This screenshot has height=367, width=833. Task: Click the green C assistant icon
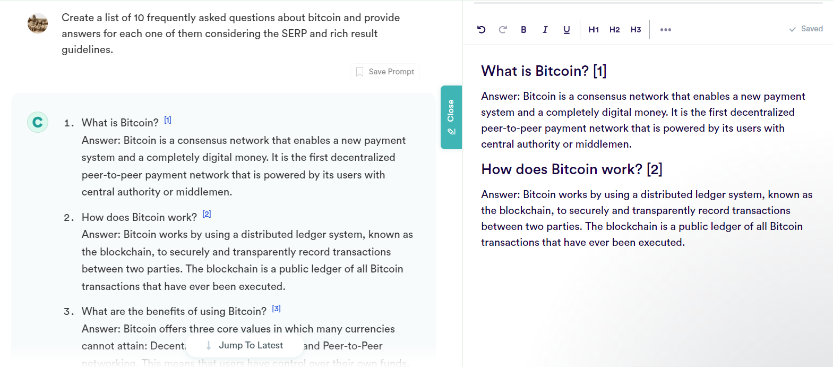[x=38, y=122]
